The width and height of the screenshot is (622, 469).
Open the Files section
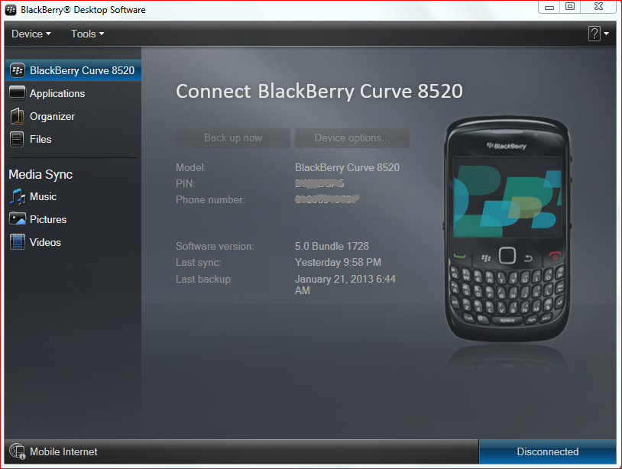41,139
